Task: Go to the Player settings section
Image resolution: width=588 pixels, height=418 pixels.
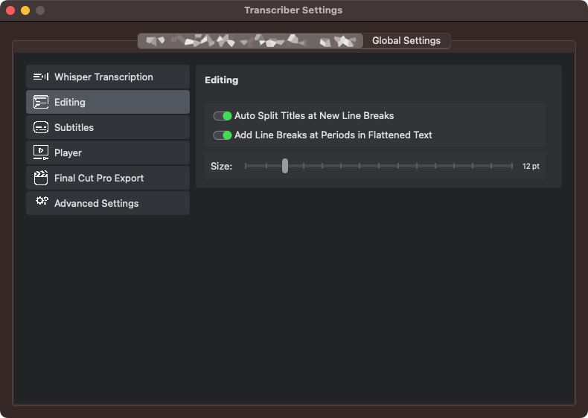Action: 108,152
